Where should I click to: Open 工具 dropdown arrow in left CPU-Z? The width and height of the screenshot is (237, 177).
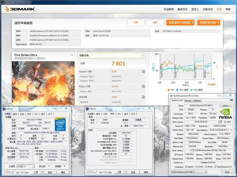tap(42, 172)
